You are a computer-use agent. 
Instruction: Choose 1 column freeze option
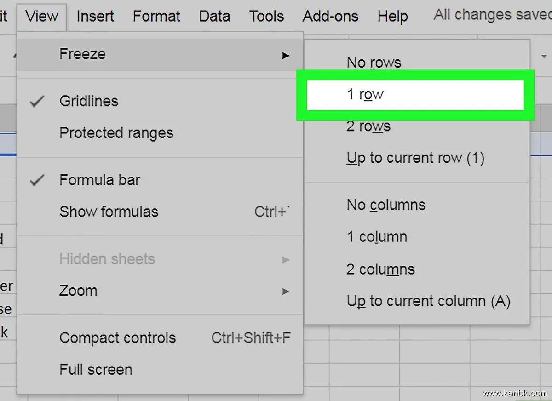(x=377, y=237)
